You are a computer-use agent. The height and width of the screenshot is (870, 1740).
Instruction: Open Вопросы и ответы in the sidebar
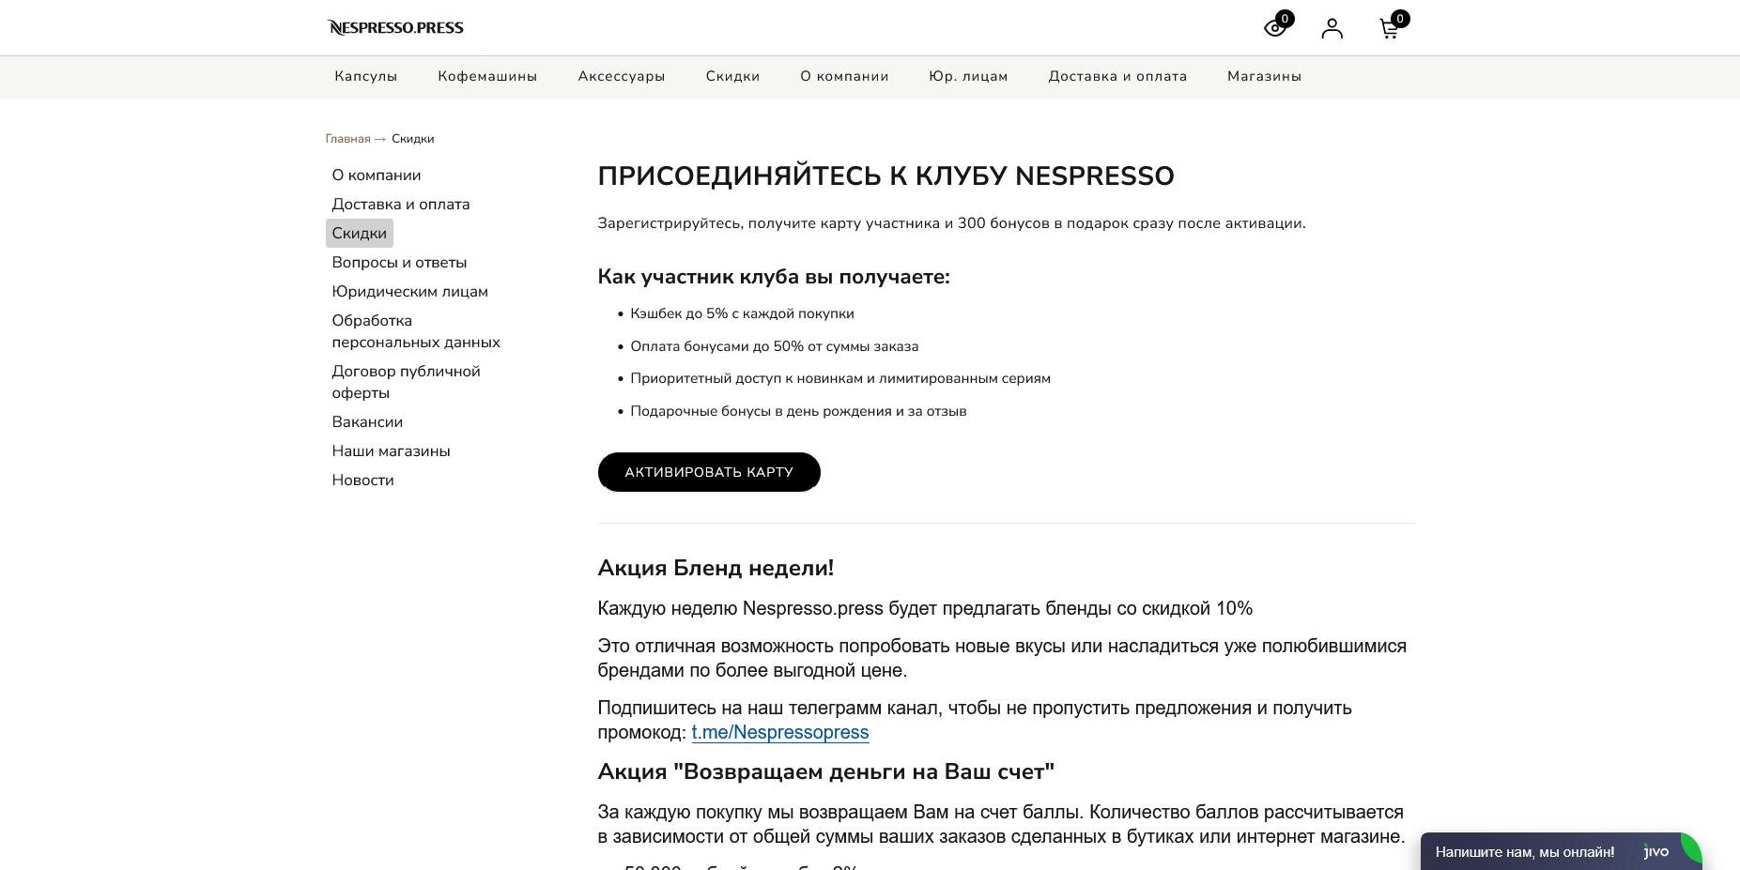(x=399, y=263)
